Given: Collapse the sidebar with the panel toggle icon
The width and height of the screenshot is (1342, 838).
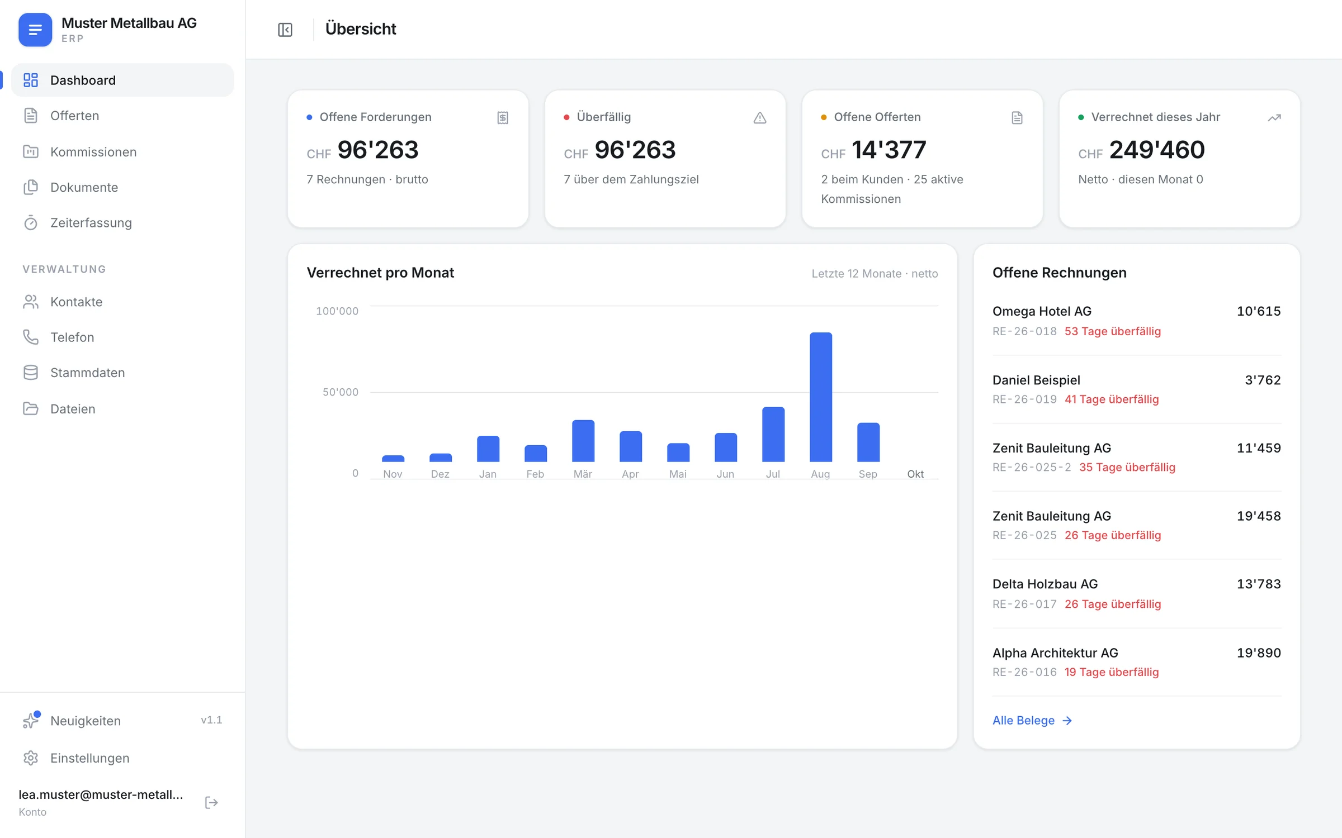Looking at the screenshot, I should (285, 30).
